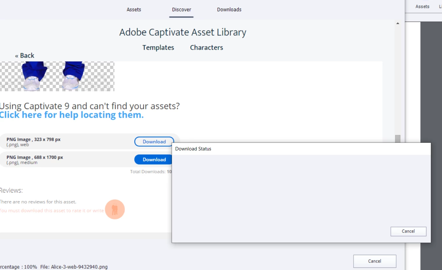Screen dimensions: 442x270
Task: Click the 'Download Status' dialog title
Action: tap(193, 149)
